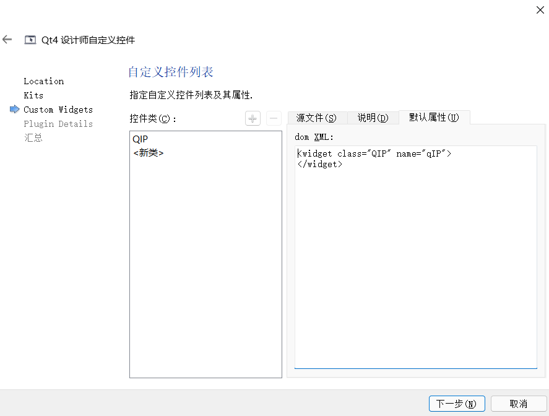This screenshot has height=416, width=549.
Task: Select the Location step in the sidebar
Action: 44,81
